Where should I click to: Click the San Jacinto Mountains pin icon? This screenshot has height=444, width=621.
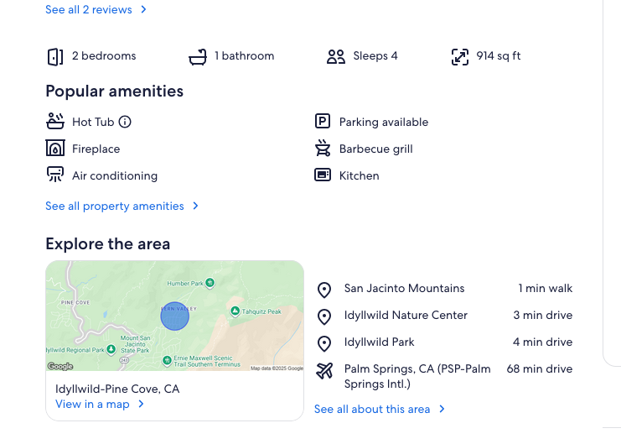324,290
